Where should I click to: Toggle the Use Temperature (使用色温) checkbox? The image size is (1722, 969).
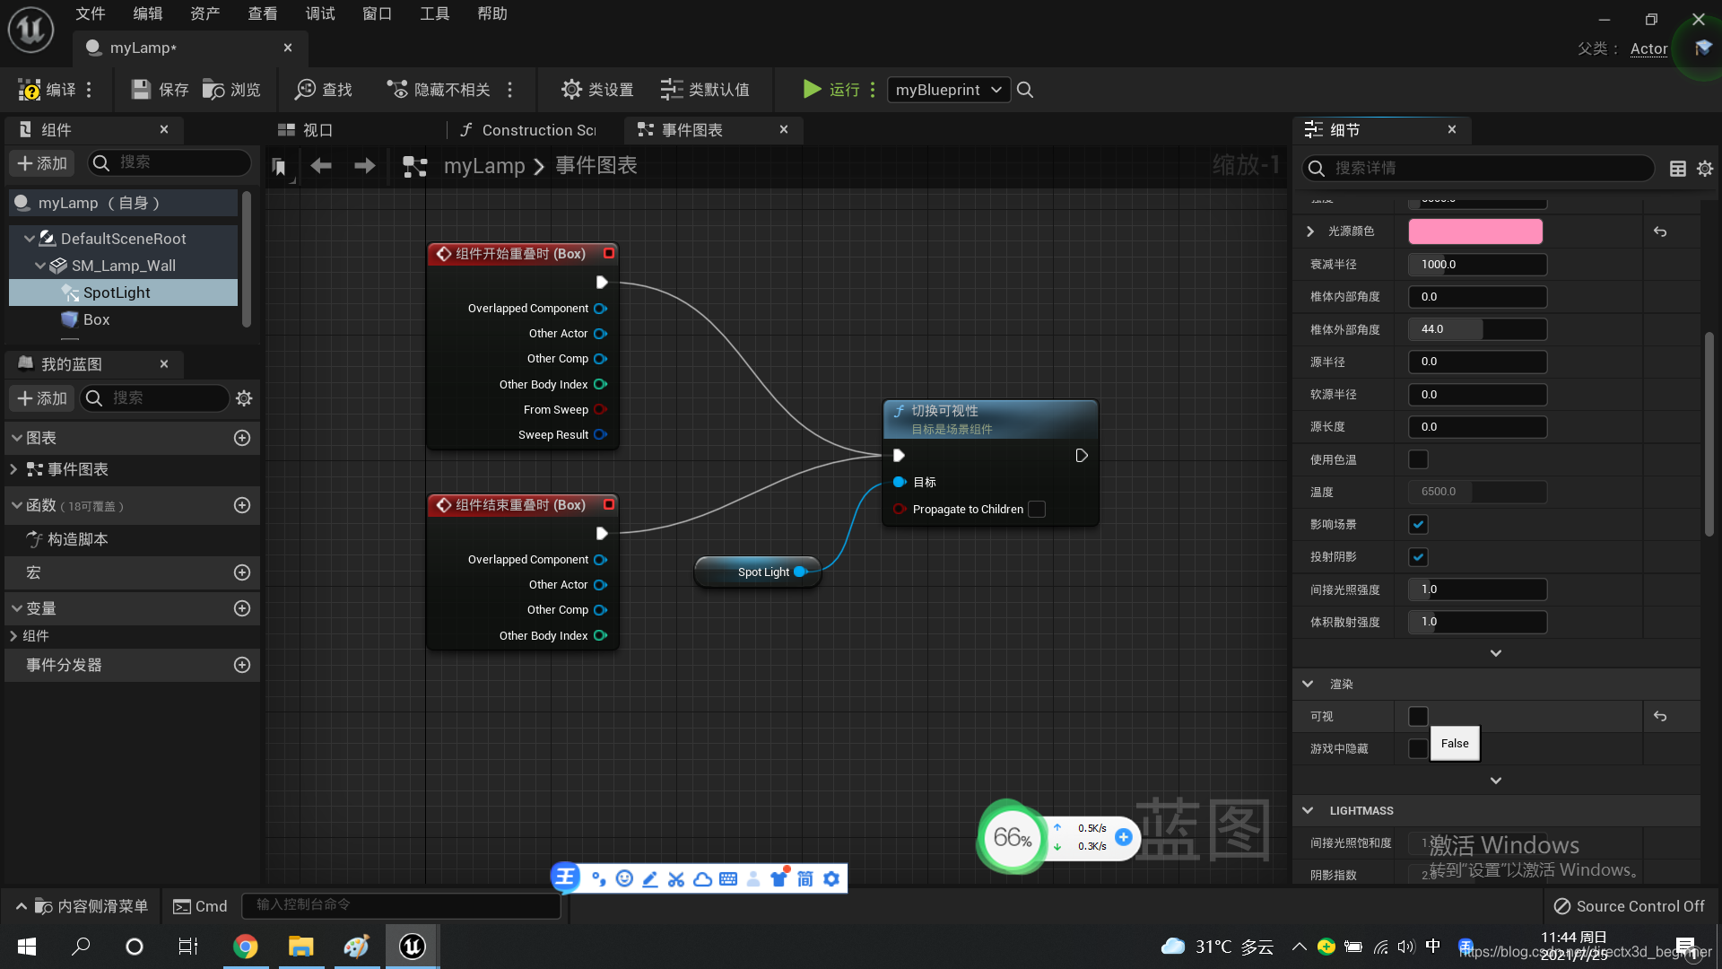(x=1418, y=459)
